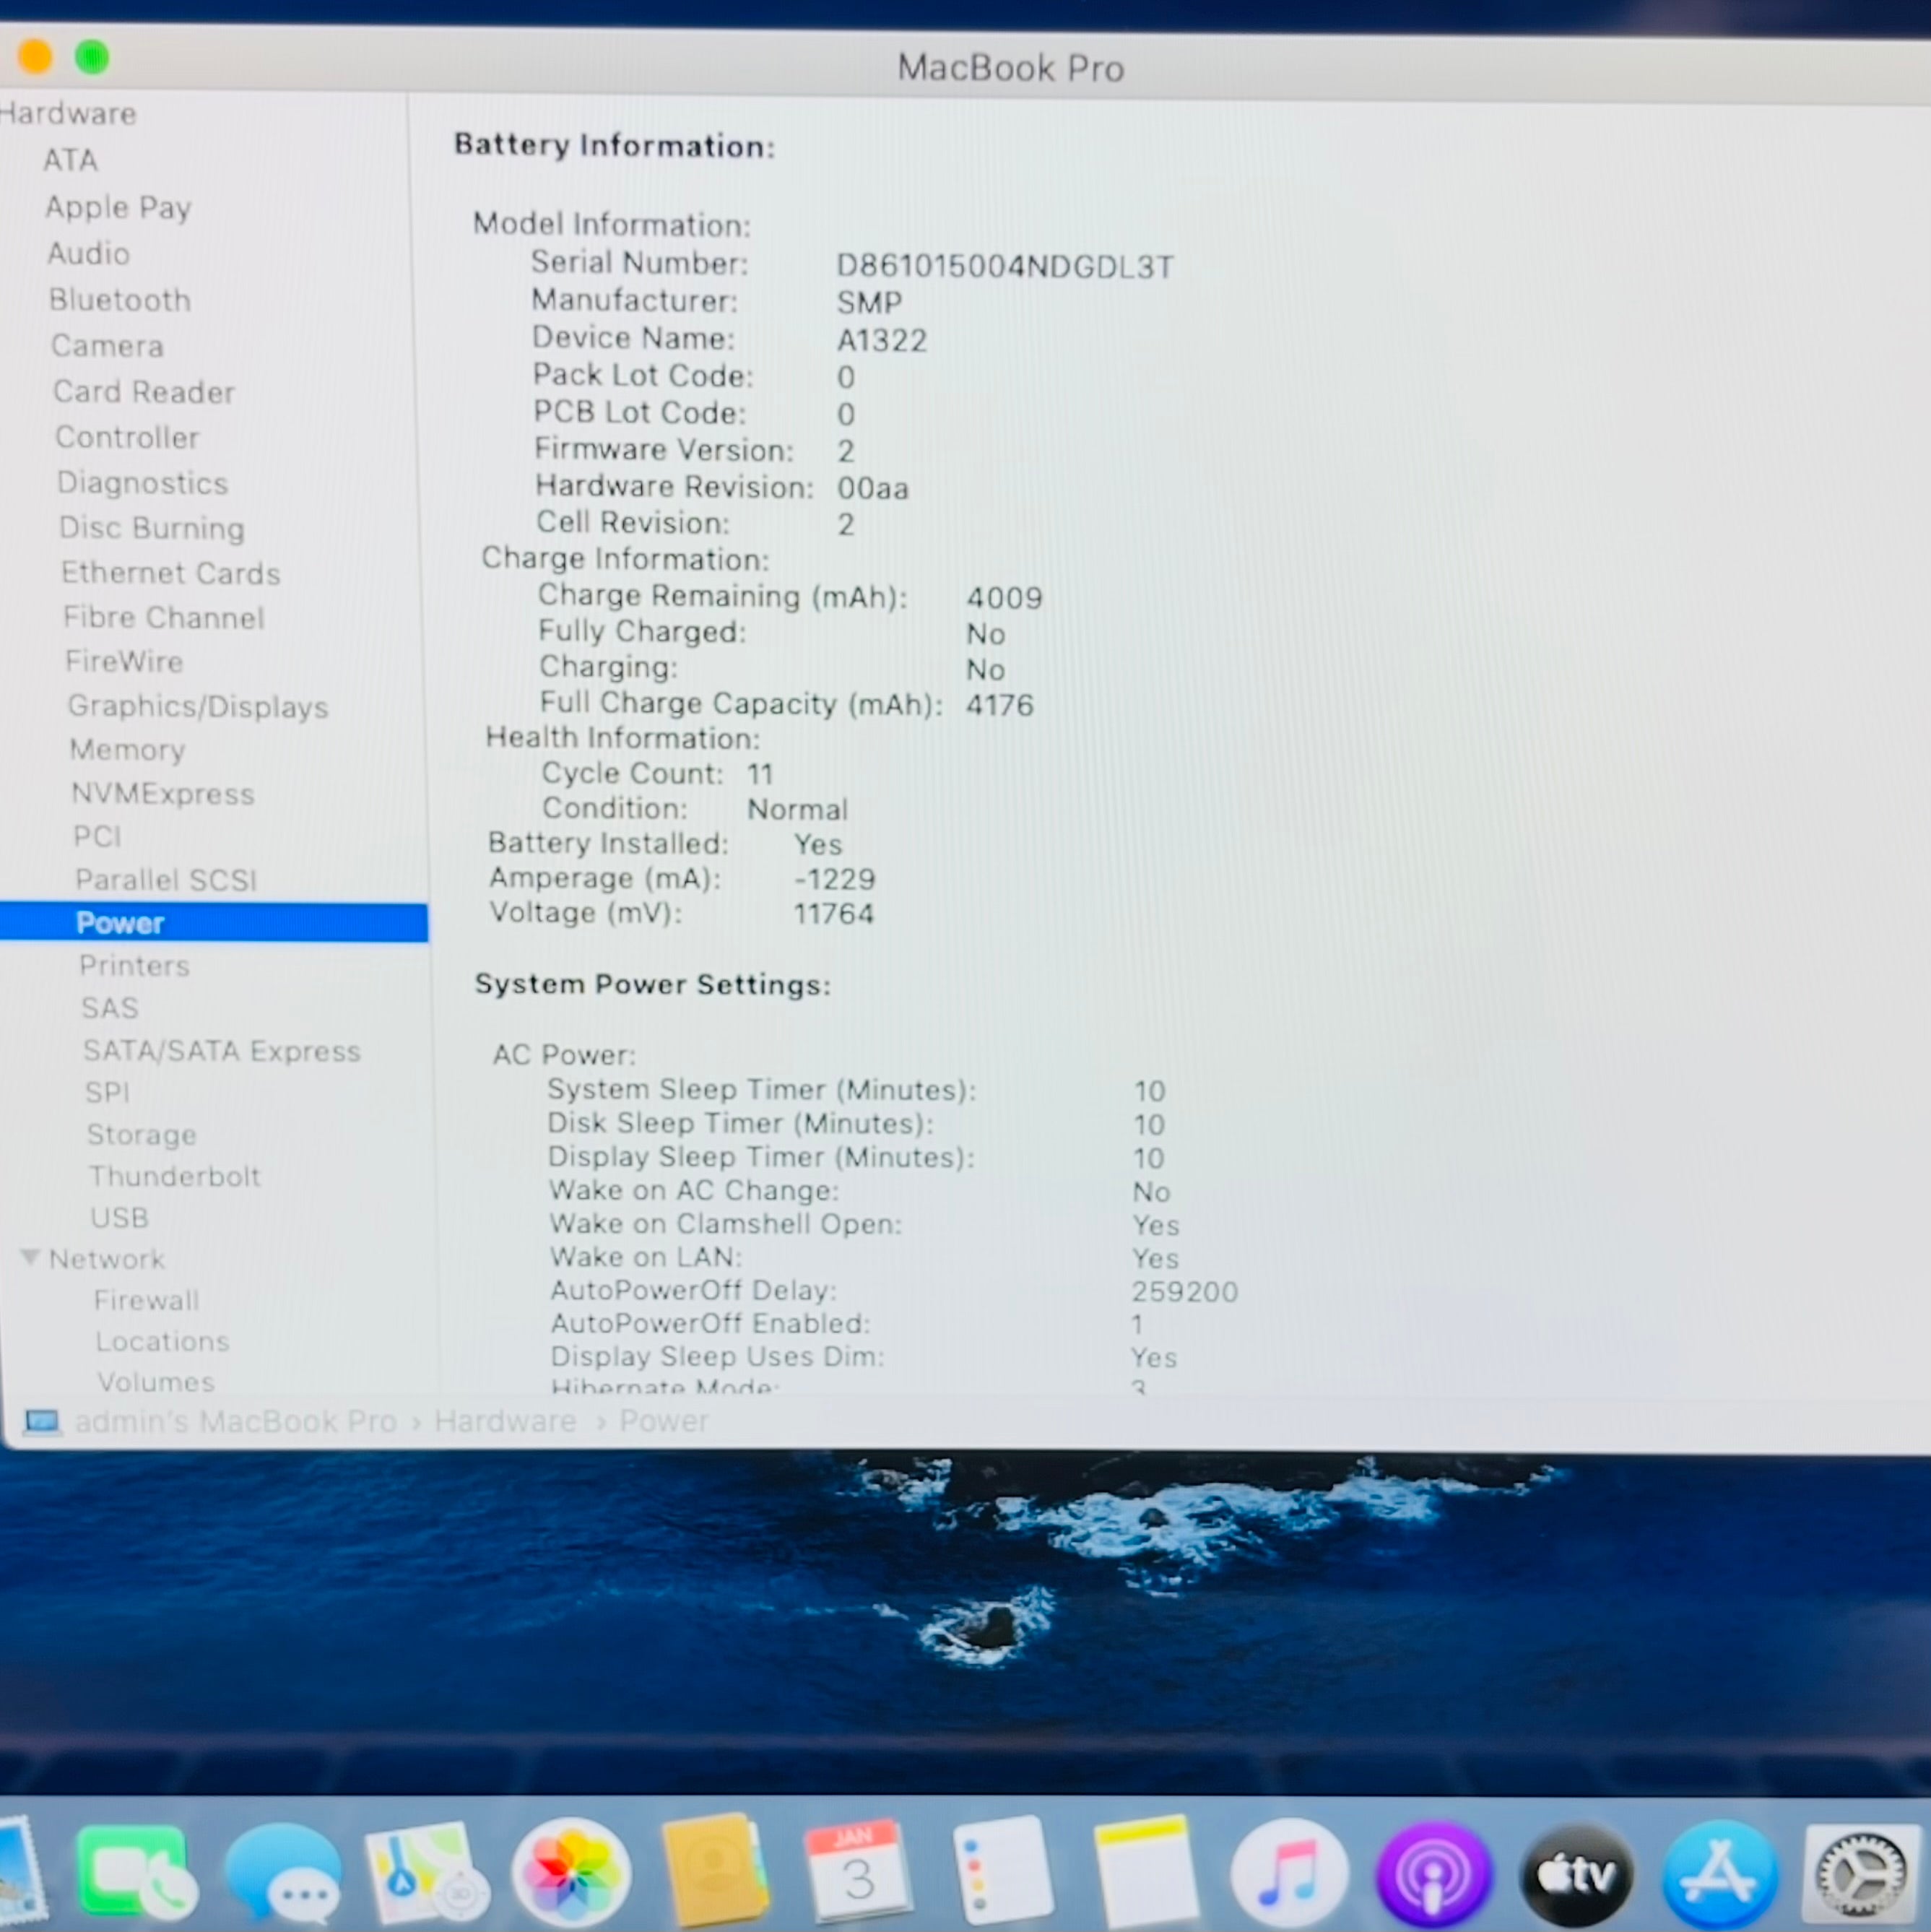Screen dimensions: 1931x1932
Task: Click admin's MacBook Pro path item
Action: tap(235, 1421)
